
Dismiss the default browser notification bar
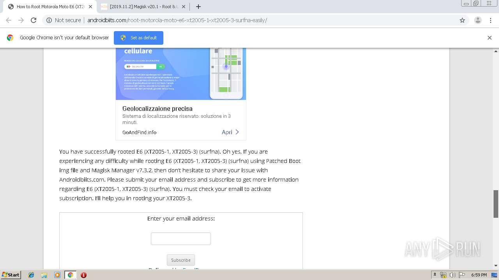pyautogui.click(x=490, y=38)
